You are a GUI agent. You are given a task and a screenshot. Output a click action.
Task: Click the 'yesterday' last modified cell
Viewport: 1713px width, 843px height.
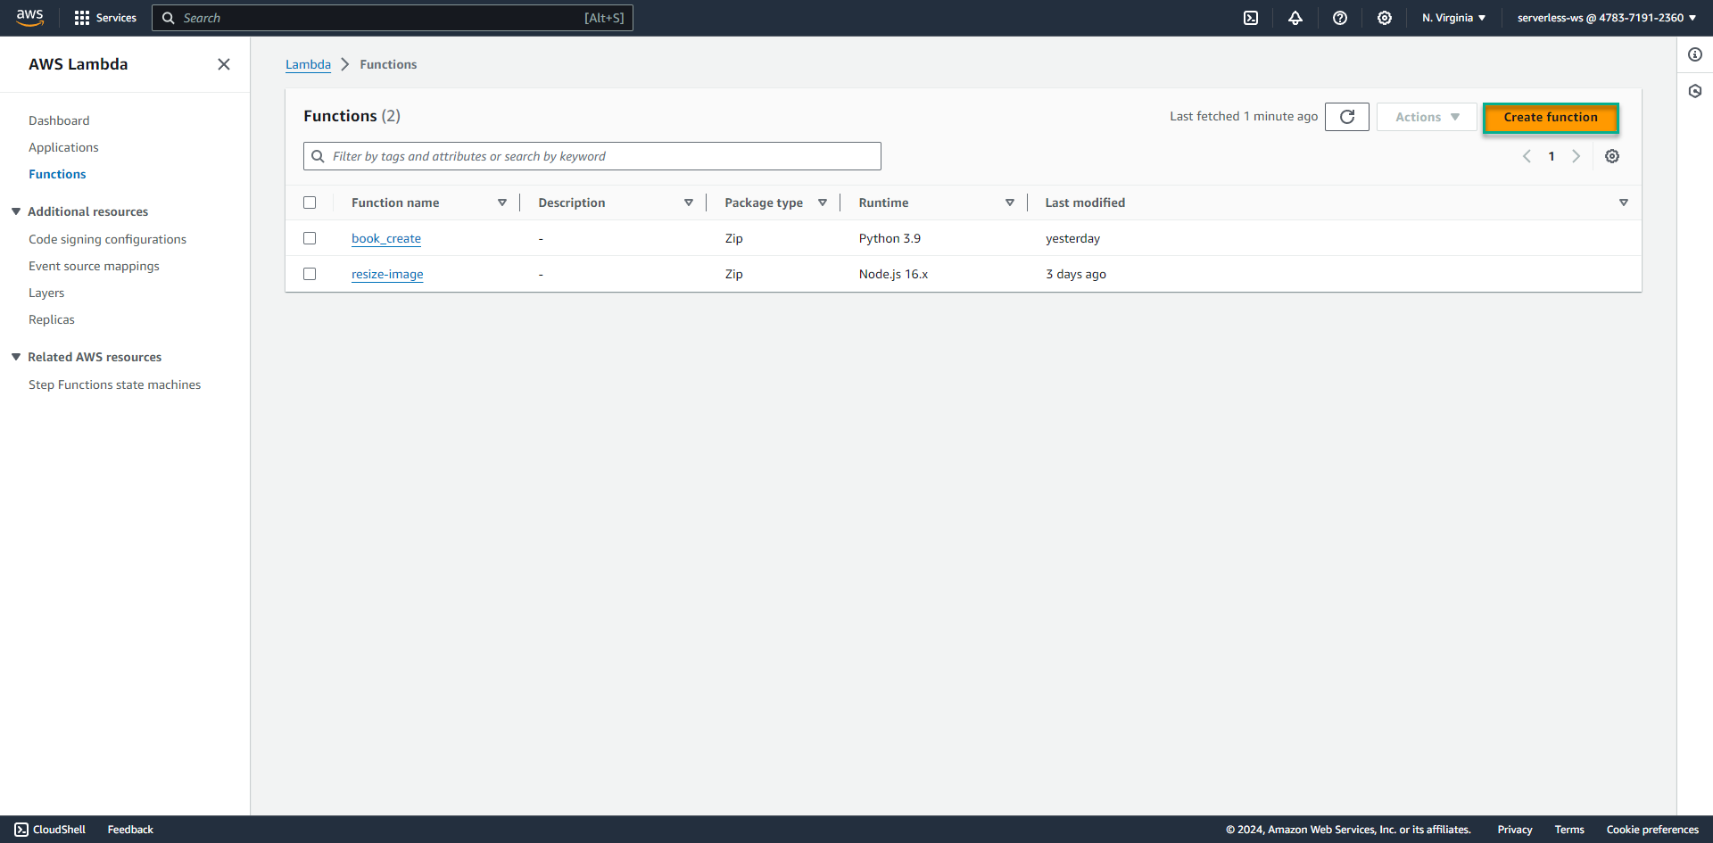[1072, 238]
